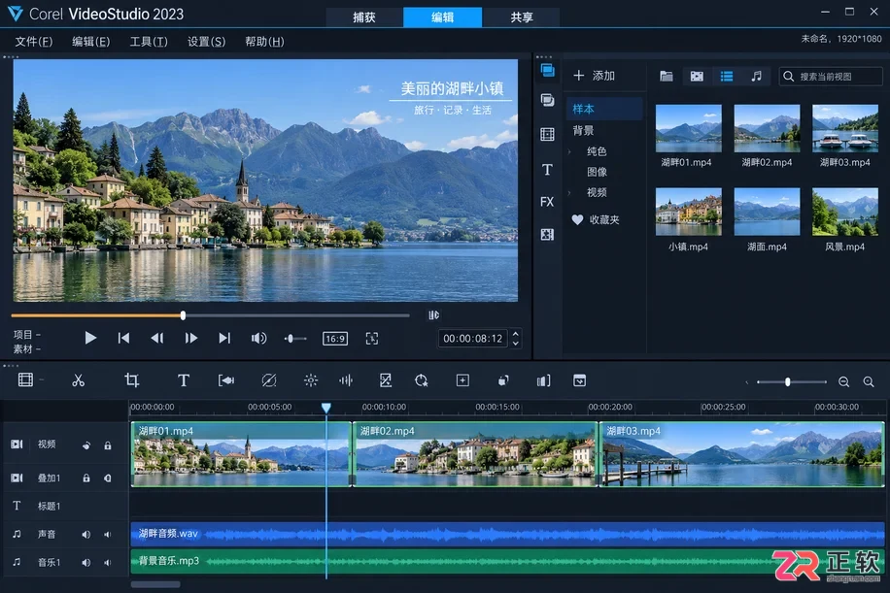The image size is (890, 593).
Task: Adjust the timeline zoom slider handle
Action: (787, 382)
